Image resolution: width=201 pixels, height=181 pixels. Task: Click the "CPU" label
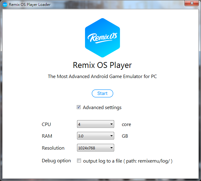pyautogui.click(x=46, y=124)
